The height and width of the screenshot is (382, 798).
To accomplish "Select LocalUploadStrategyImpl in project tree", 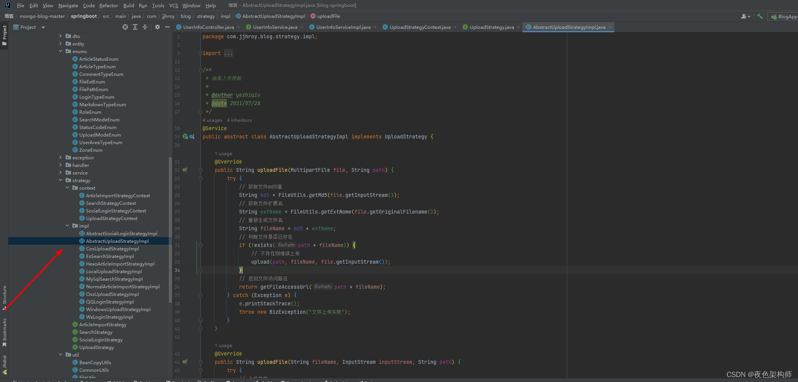I will 114,271.
